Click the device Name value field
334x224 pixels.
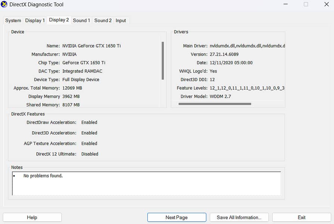click(91, 46)
